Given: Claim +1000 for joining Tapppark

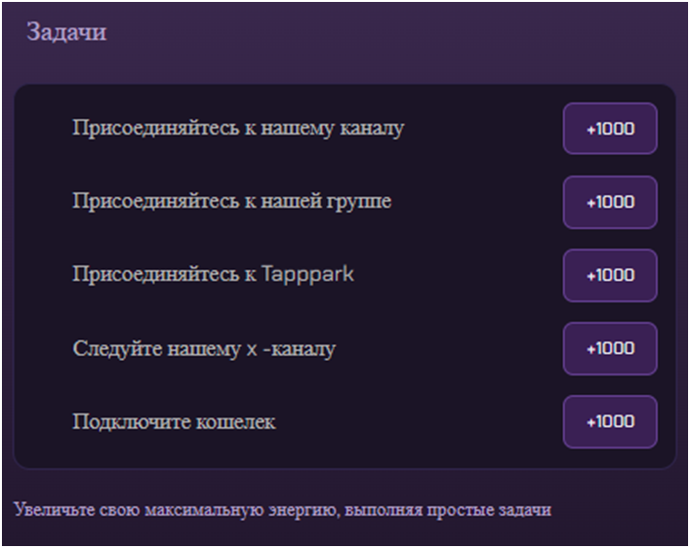Looking at the screenshot, I should [610, 275].
